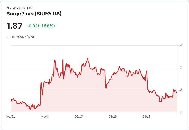Click the y-axis label 4
Viewport: 189px width, 130px height.
[181, 45]
